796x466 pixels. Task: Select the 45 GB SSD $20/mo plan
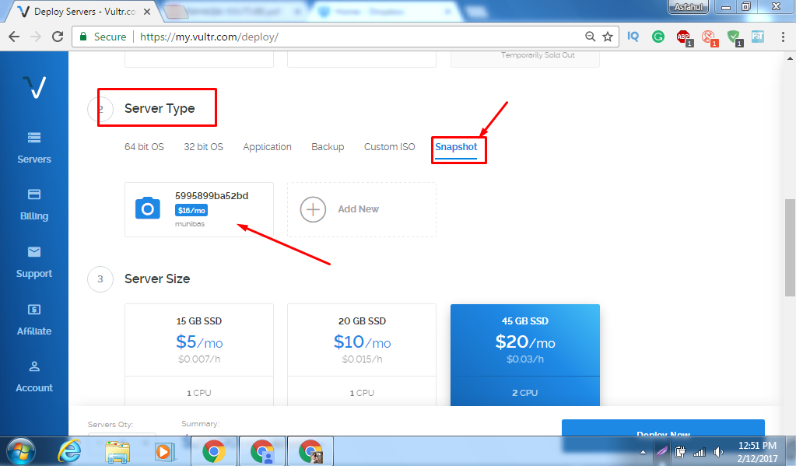tap(525, 355)
